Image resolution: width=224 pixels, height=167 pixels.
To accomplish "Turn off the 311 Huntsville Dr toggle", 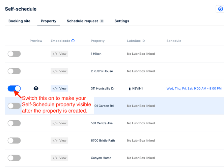I will [x=14, y=88].
